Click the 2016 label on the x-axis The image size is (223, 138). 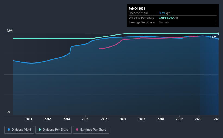click(x=123, y=119)
